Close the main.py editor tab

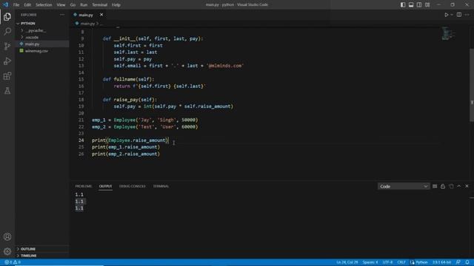tap(101, 15)
